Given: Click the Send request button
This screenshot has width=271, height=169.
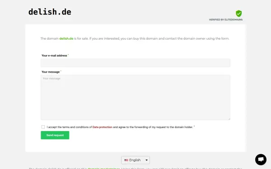Looking at the screenshot, I should (55, 135).
